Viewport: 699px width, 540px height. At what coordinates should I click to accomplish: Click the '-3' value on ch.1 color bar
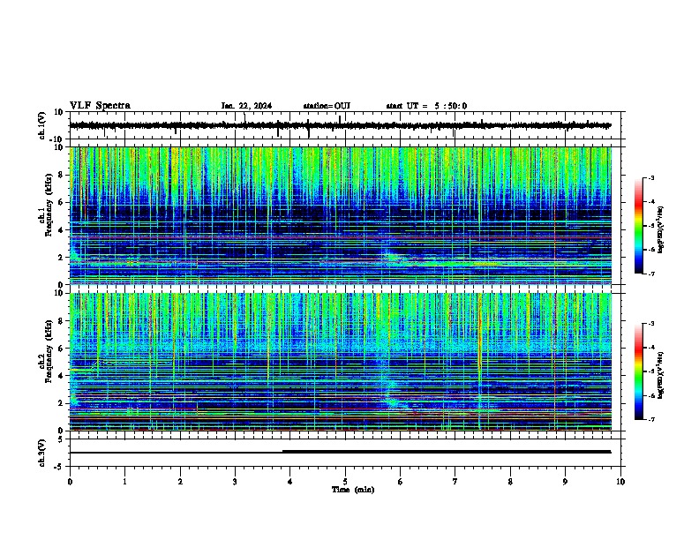click(650, 177)
